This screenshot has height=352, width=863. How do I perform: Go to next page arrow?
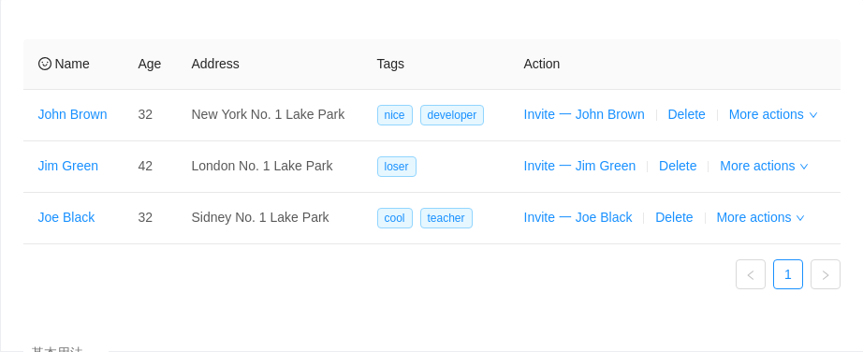[x=826, y=274]
